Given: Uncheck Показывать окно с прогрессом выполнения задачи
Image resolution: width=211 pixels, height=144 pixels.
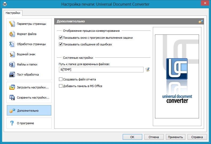Looking at the screenshot, I should 61,38.
